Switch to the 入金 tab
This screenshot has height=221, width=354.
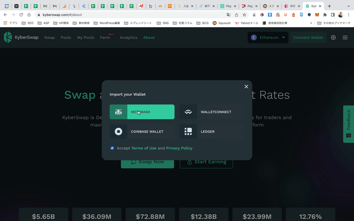click(185, 6)
